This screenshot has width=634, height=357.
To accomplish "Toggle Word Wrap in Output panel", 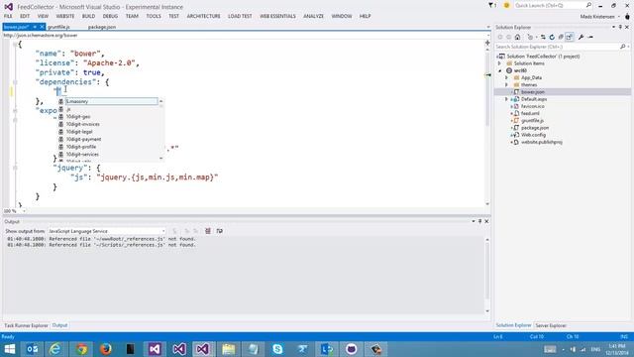I will pos(220,231).
